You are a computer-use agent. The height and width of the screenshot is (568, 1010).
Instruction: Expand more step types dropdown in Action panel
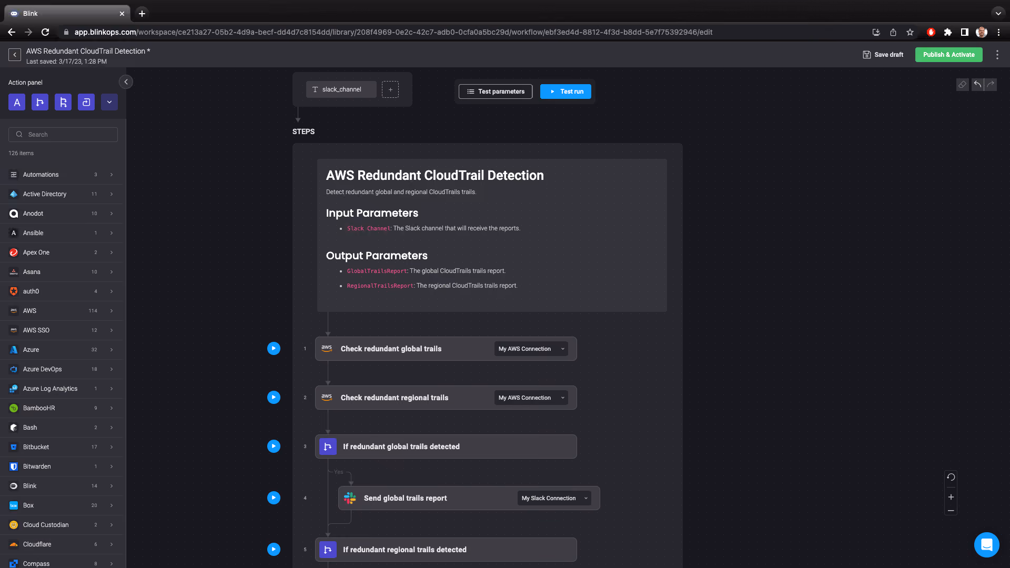pyautogui.click(x=109, y=102)
